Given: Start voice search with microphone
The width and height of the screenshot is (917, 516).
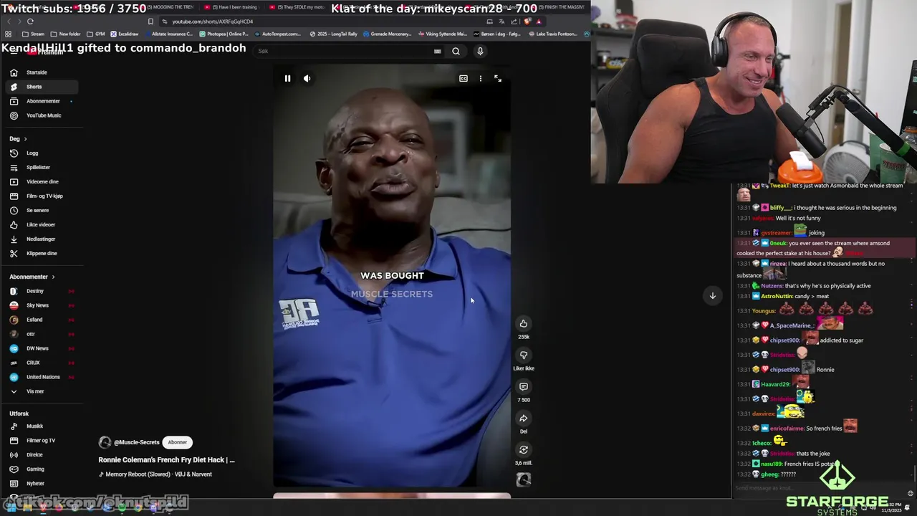Looking at the screenshot, I should pyautogui.click(x=480, y=51).
